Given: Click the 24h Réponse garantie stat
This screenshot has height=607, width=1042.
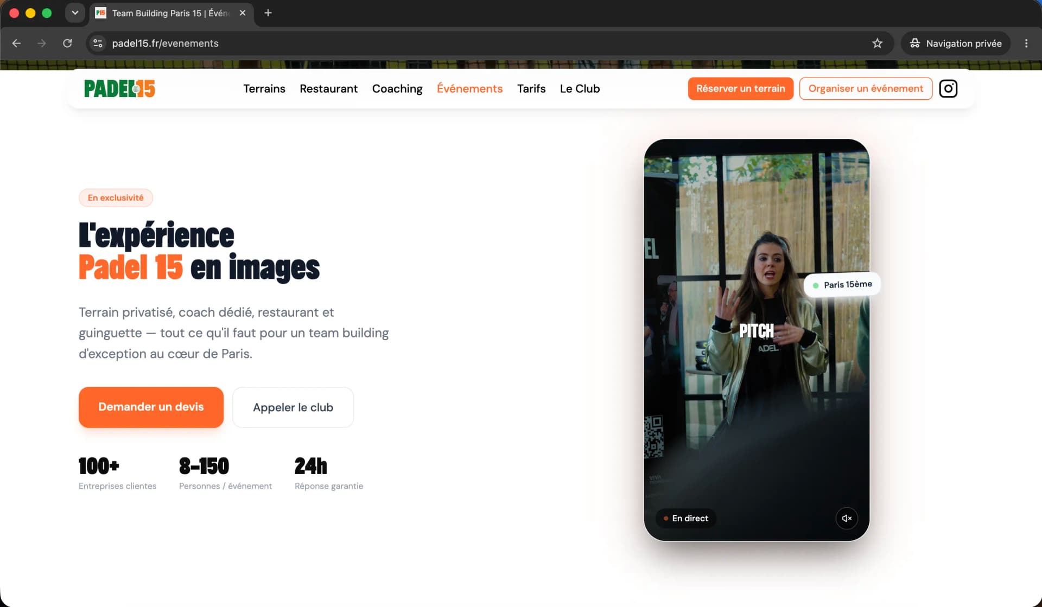Looking at the screenshot, I should [329, 474].
